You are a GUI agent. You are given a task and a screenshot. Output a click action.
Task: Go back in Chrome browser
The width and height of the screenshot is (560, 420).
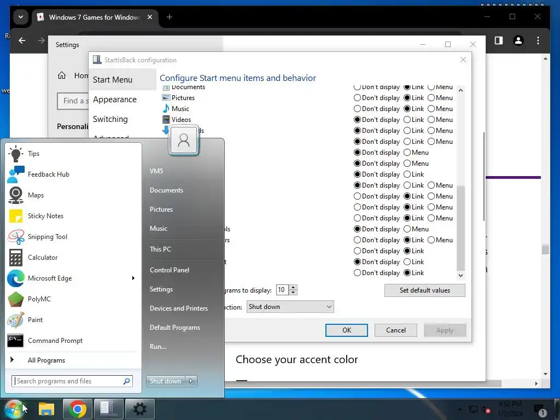tap(22, 40)
